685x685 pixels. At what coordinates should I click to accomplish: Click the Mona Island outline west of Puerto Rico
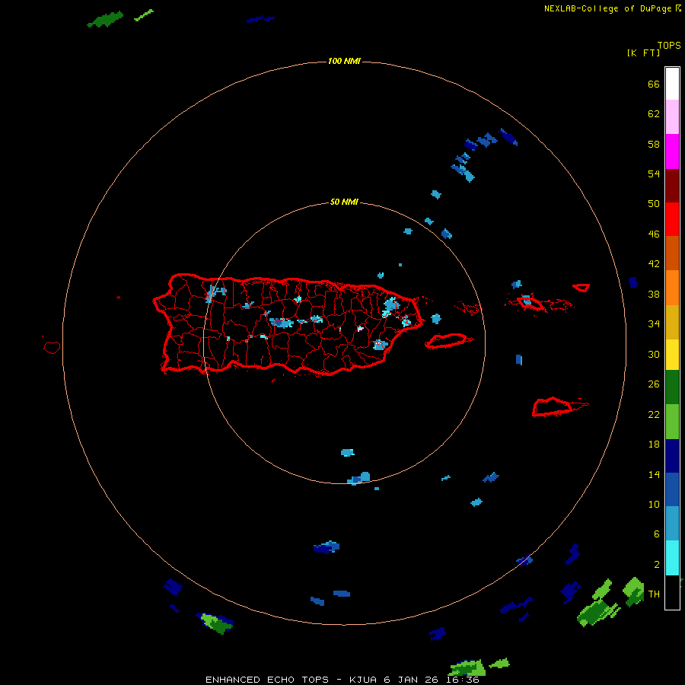52,347
